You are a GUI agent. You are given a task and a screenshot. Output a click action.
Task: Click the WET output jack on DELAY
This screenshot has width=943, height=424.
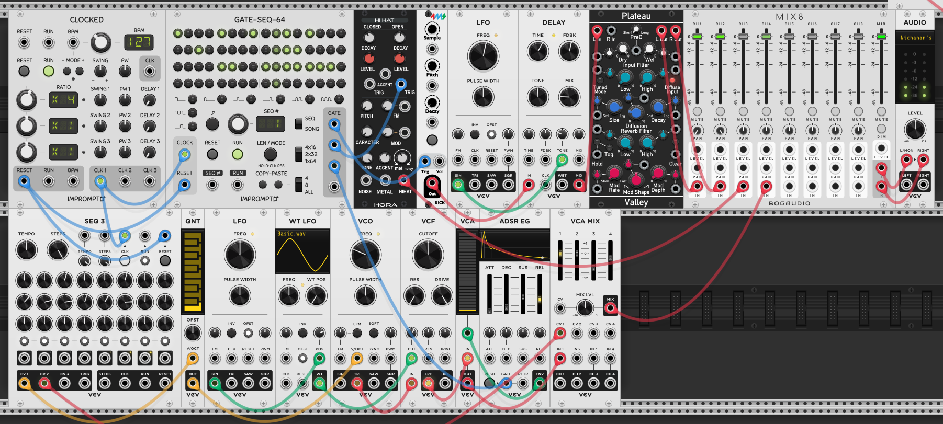pyautogui.click(x=562, y=185)
